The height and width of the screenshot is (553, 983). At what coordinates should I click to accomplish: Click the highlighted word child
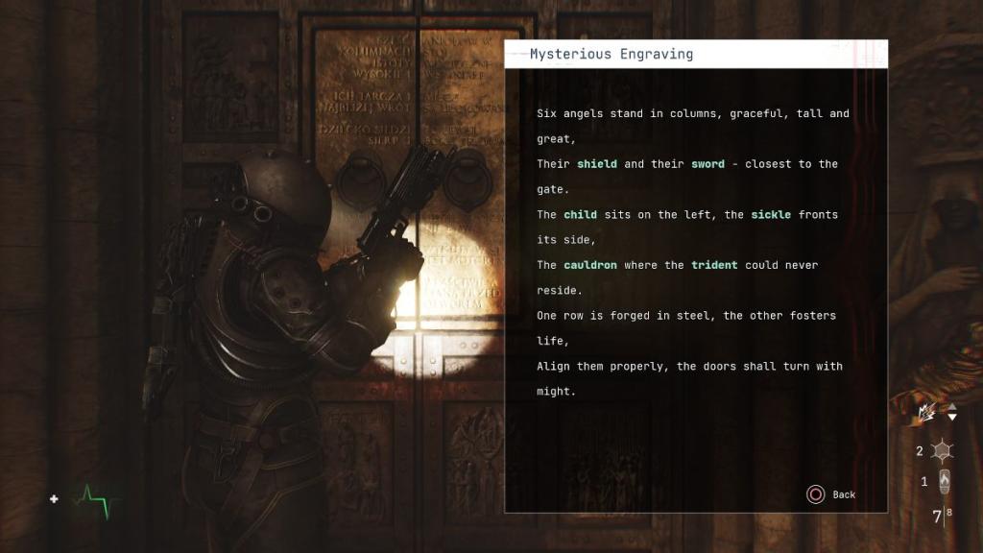tap(580, 214)
